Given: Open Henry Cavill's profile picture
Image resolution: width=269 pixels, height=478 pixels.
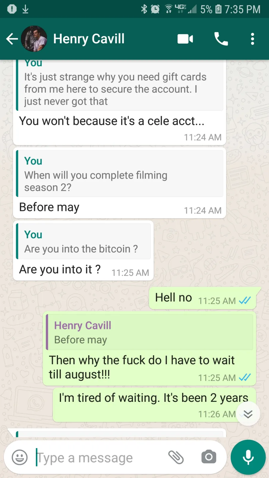Looking at the screenshot, I should 34,39.
